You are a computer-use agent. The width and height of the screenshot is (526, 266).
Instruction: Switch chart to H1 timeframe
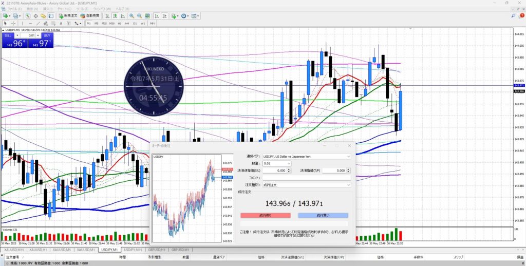coord(119,24)
